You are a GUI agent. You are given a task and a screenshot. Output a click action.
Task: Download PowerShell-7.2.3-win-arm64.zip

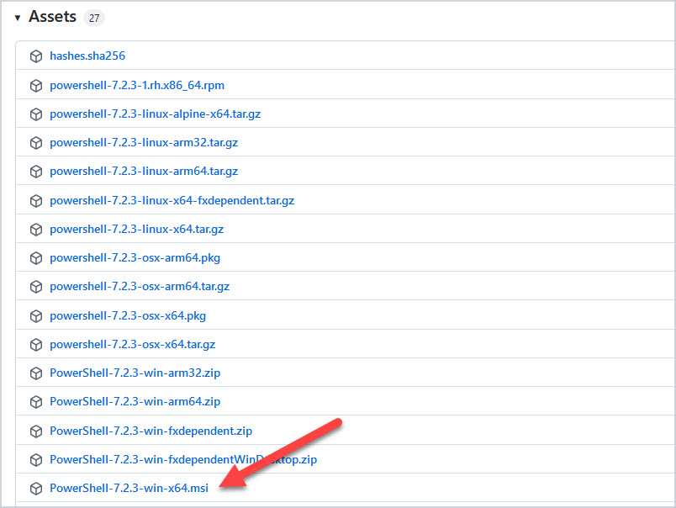coord(135,401)
